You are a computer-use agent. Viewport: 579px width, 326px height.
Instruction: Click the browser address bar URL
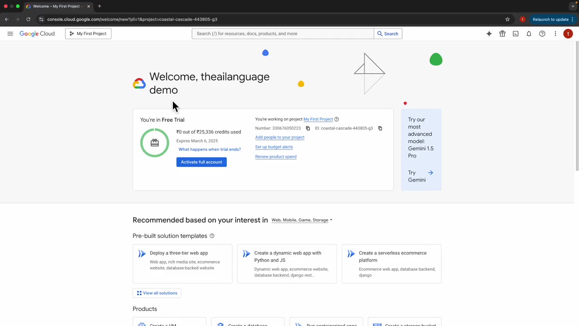tap(132, 19)
